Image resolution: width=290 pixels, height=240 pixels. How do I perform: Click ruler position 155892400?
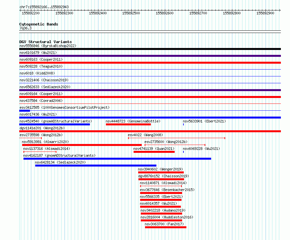[x=98, y=13]
